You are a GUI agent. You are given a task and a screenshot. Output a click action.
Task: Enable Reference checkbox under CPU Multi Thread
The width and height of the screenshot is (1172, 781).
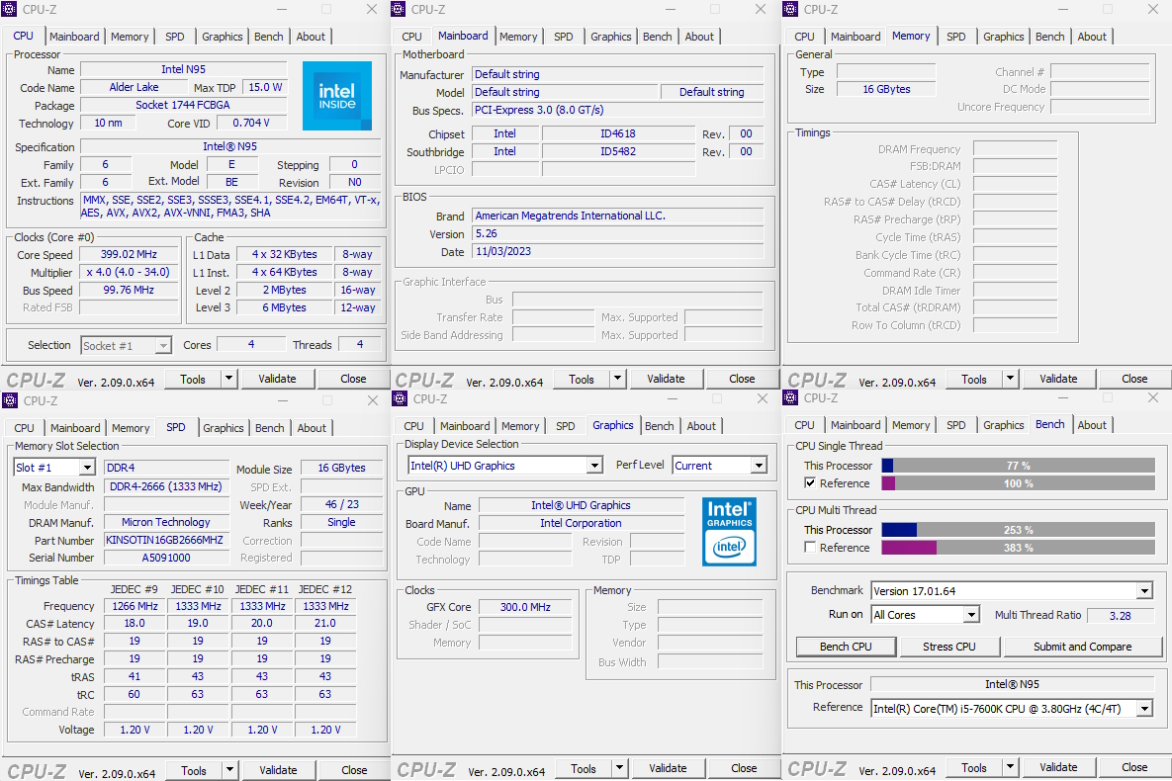811,548
